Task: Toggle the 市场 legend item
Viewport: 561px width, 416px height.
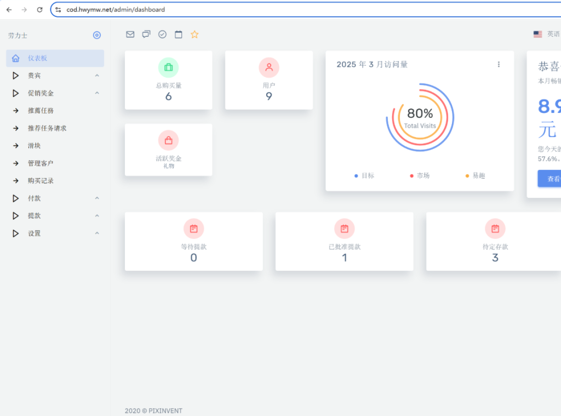Action: [420, 175]
